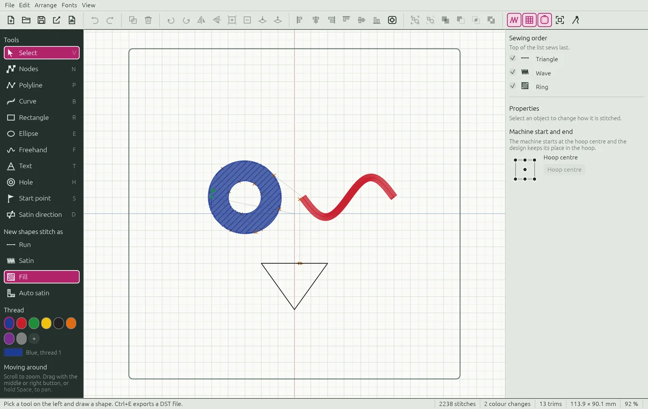
Task: Create a new design with the New file icon
Action: [x=11, y=20]
